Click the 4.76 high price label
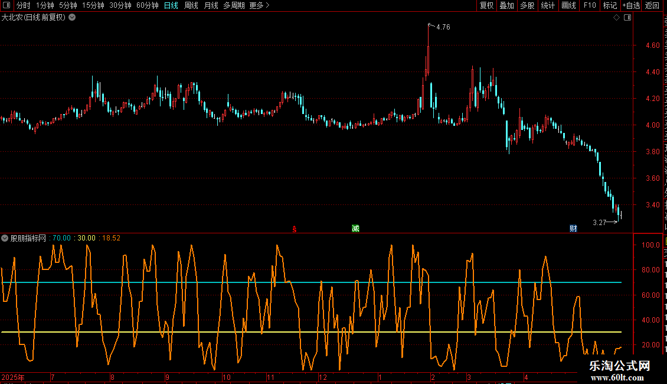The width and height of the screenshot is (667, 384). click(x=443, y=27)
